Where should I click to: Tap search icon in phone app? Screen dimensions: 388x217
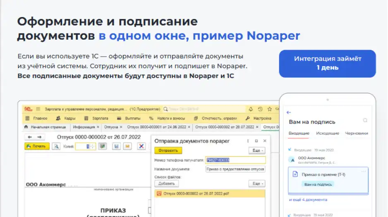point(365,120)
